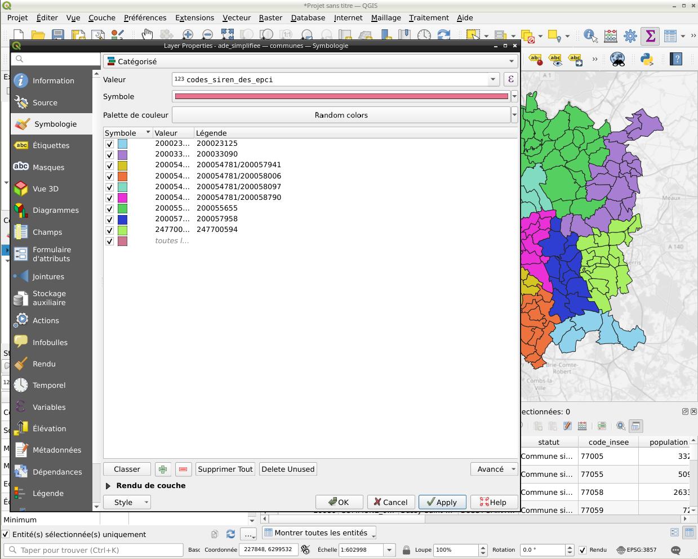Click the red remove category minus icon
This screenshot has width=698, height=559.
(x=183, y=469)
